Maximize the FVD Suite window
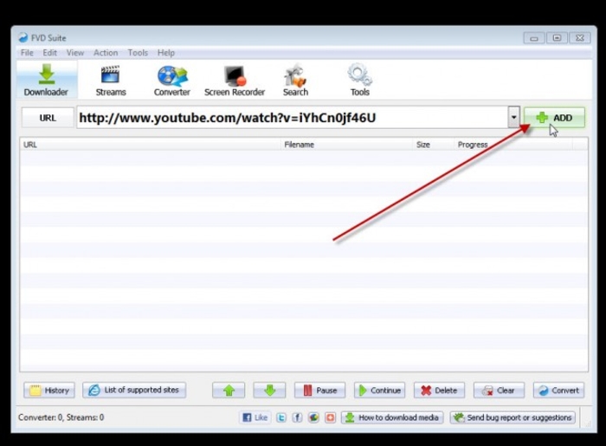Image resolution: width=606 pixels, height=446 pixels. 557,38
